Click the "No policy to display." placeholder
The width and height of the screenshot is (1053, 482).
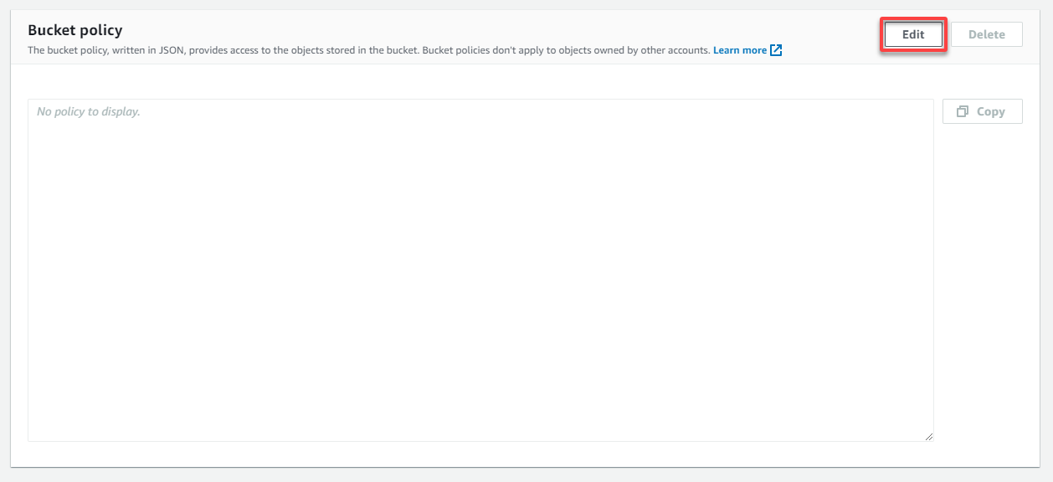click(89, 111)
